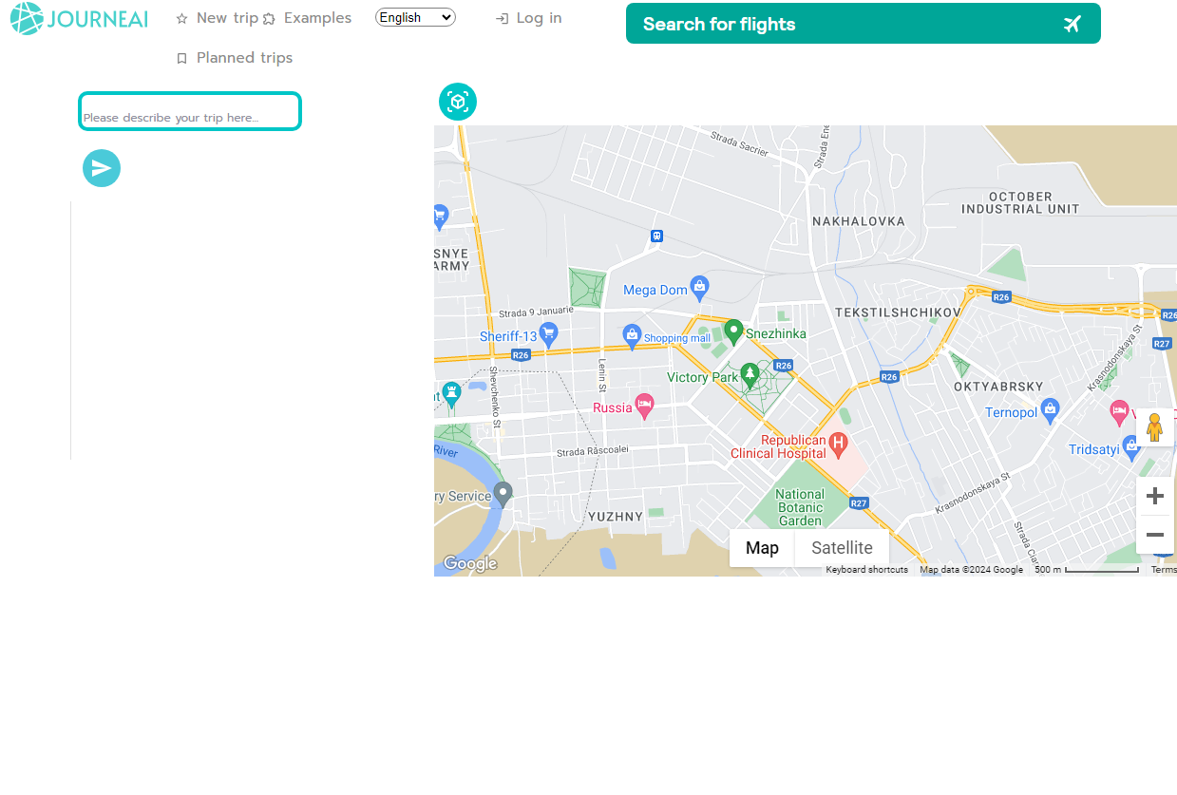Open the JourneAI logo home link
This screenshot has height=795, width=1177.
click(80, 19)
